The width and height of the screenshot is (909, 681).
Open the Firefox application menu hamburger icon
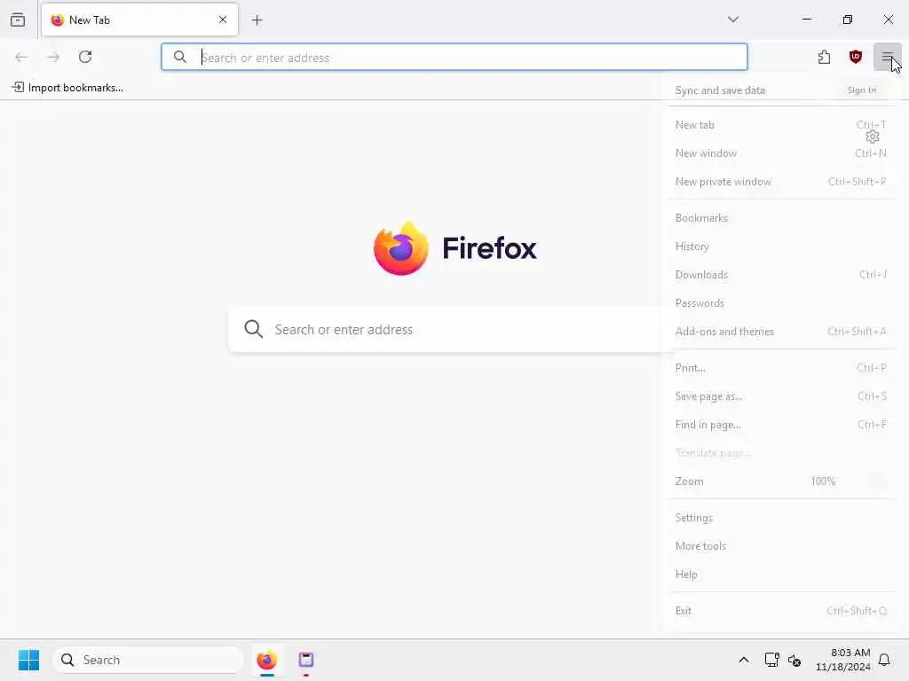887,57
